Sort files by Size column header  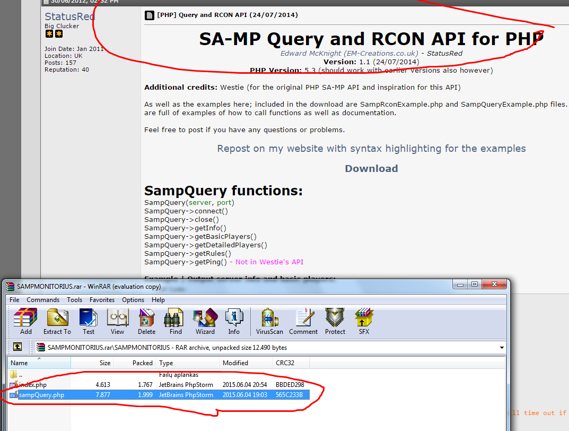(92, 363)
